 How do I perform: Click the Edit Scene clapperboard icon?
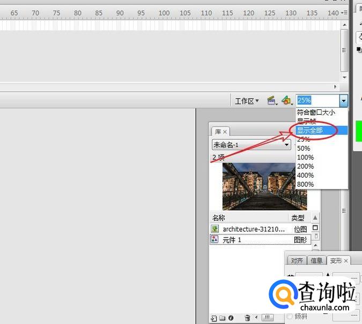tap(271, 100)
